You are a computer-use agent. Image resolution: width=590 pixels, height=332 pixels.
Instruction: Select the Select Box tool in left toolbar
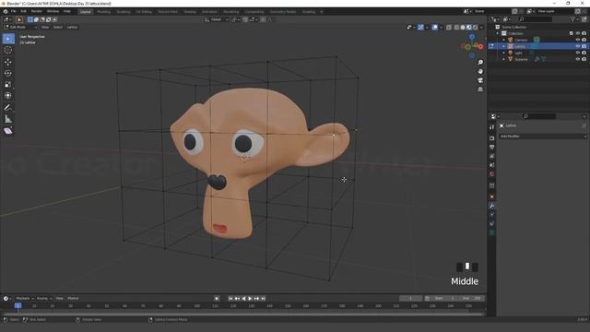8,39
